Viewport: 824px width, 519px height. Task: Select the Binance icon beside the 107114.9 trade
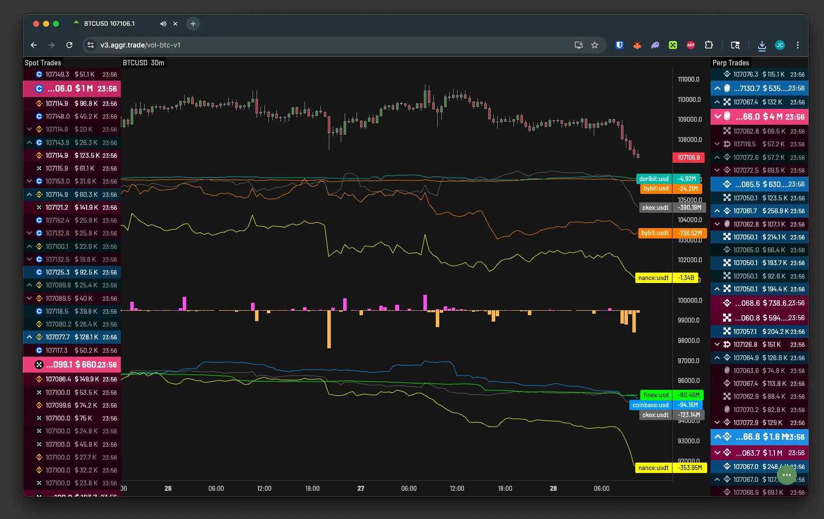(x=39, y=103)
